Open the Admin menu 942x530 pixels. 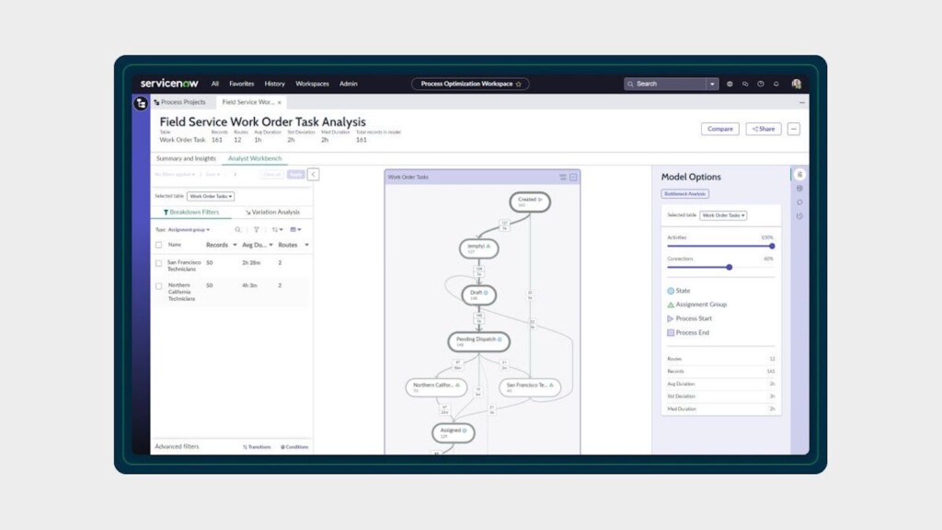click(x=349, y=84)
